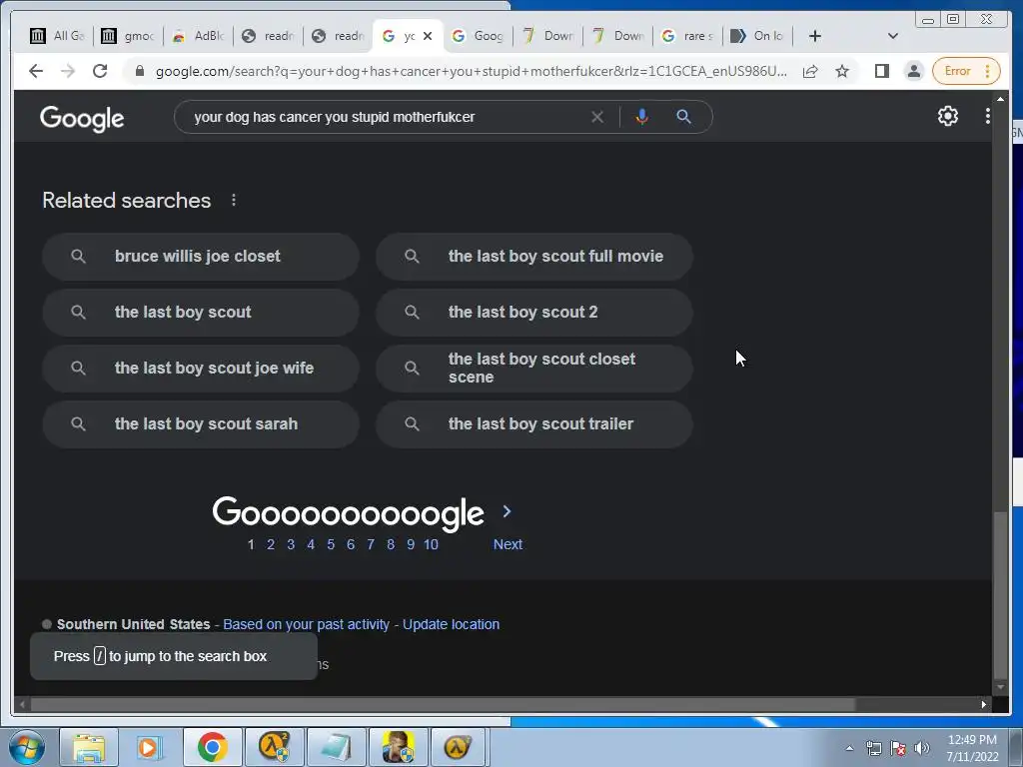The image size is (1023, 767).
Task: Reload the current Google page
Action: tap(100, 71)
